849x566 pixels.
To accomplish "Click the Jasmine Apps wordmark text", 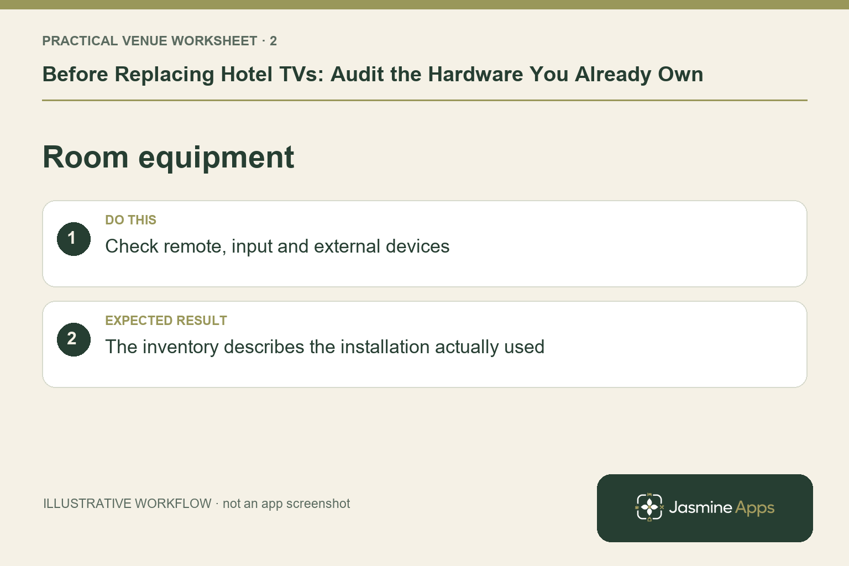I will pyautogui.click(x=722, y=508).
